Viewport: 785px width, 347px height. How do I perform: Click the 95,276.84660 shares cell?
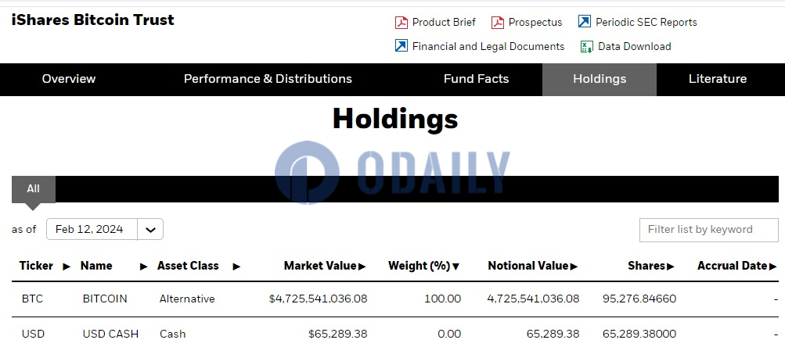639,299
